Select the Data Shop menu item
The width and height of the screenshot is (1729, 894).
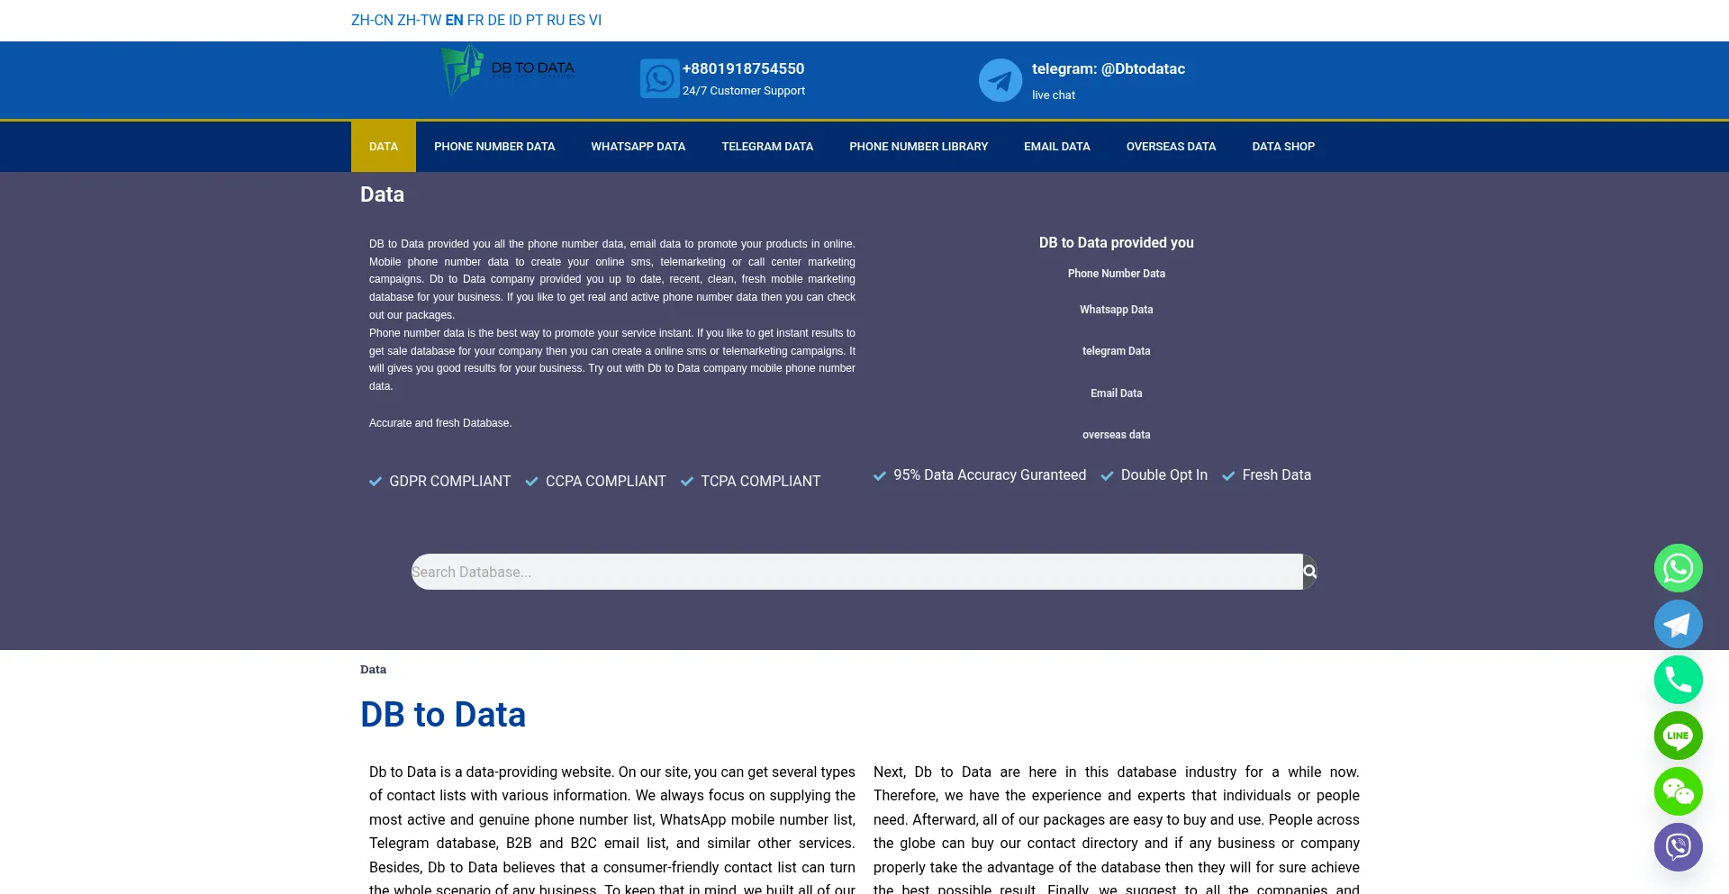(1282, 147)
